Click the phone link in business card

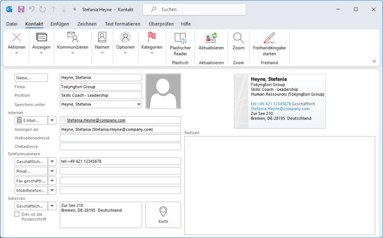pos(271,104)
